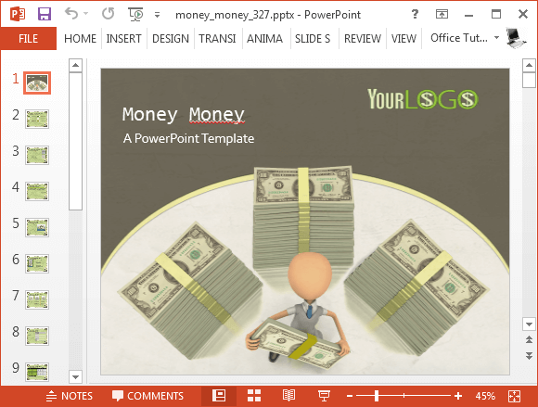The image size is (538, 407).
Task: Redo or repeat the last action
Action: point(109,14)
